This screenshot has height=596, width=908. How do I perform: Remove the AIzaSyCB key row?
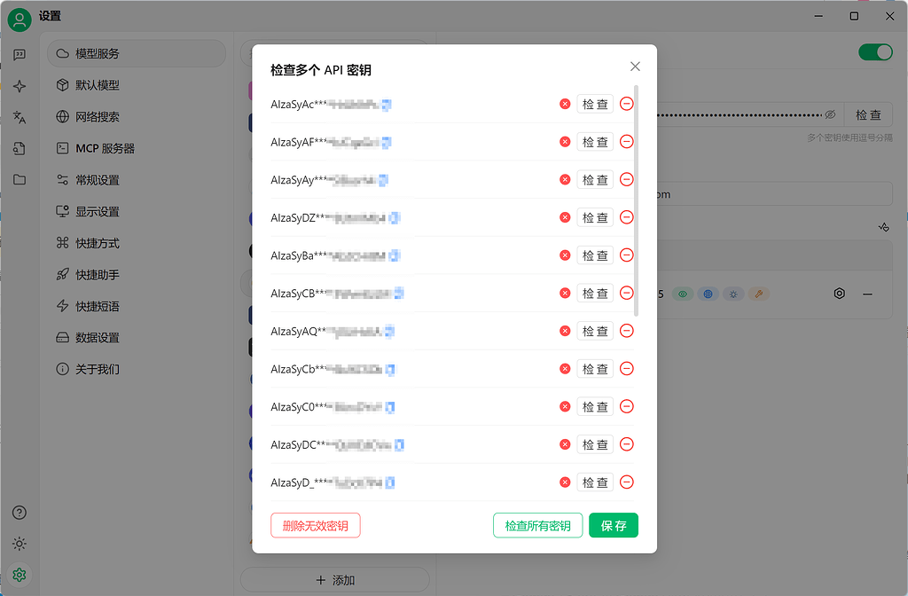coord(627,293)
